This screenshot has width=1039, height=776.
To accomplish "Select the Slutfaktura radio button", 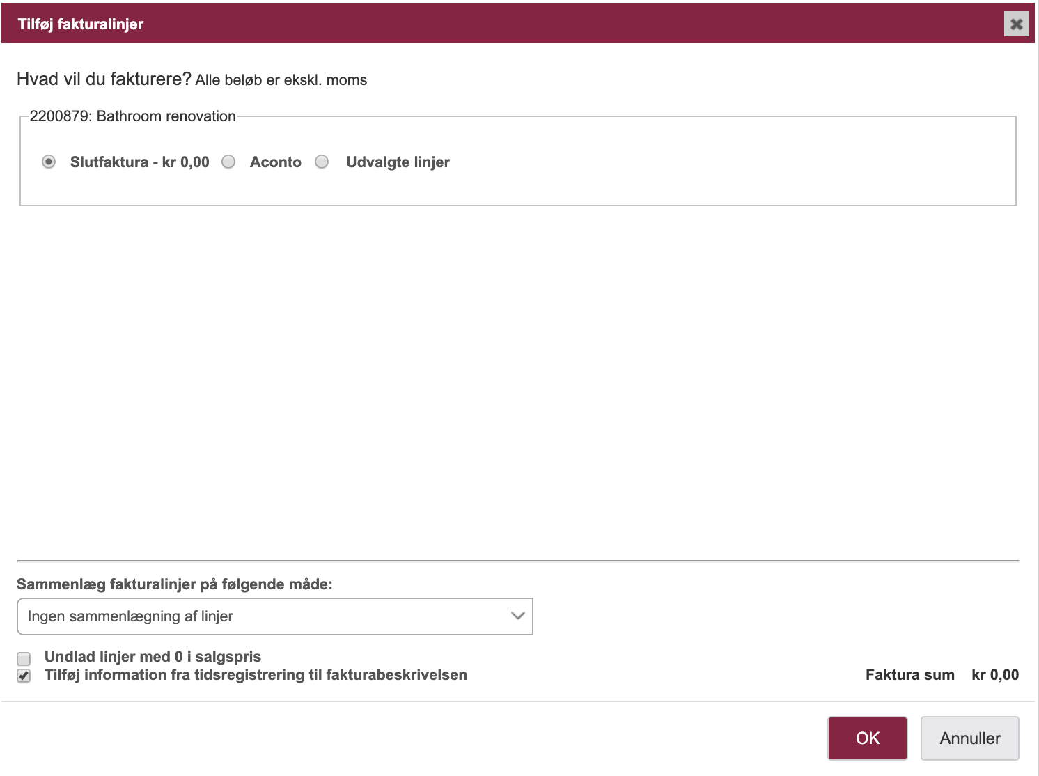I will click(x=49, y=162).
